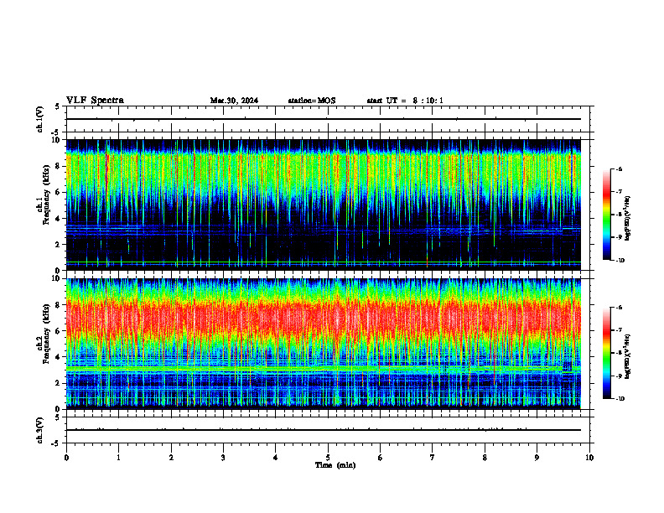Click the "8" kHz tick of ch.2 spectrogram
This screenshot has width=664, height=513.
(x=58, y=305)
